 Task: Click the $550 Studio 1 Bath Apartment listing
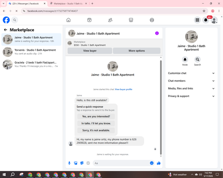pyautogui.click(x=90, y=45)
